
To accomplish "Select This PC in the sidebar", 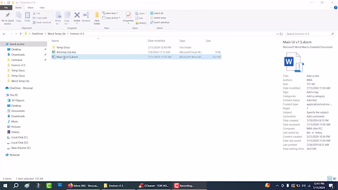I will 14,95.
